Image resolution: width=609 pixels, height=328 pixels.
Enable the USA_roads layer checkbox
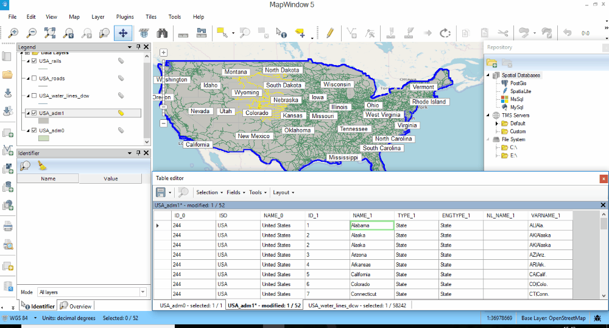(34, 79)
